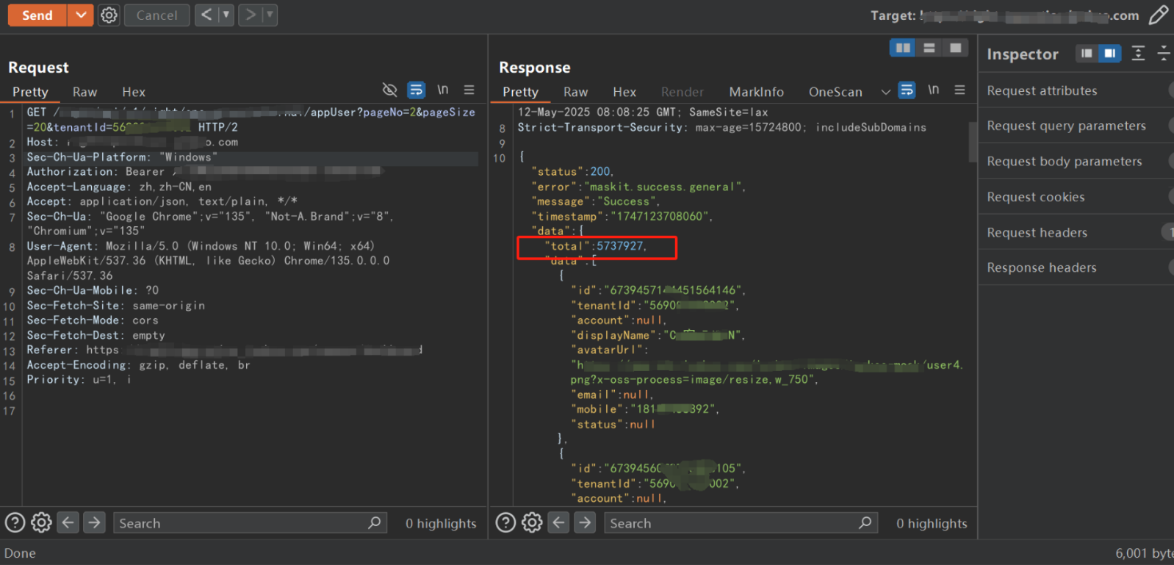Expand Request body parameters section
The image size is (1174, 565).
(x=1076, y=161)
